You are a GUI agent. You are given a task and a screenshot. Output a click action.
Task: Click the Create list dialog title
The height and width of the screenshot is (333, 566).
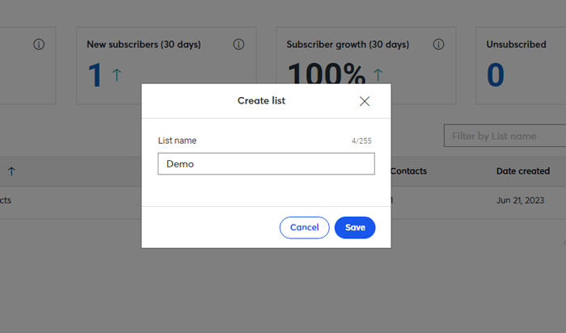tap(261, 101)
